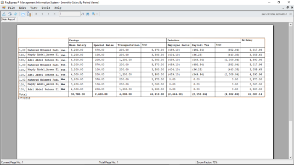Minimize the inner report window
The image size is (294, 165).
pyautogui.click(x=283, y=8)
